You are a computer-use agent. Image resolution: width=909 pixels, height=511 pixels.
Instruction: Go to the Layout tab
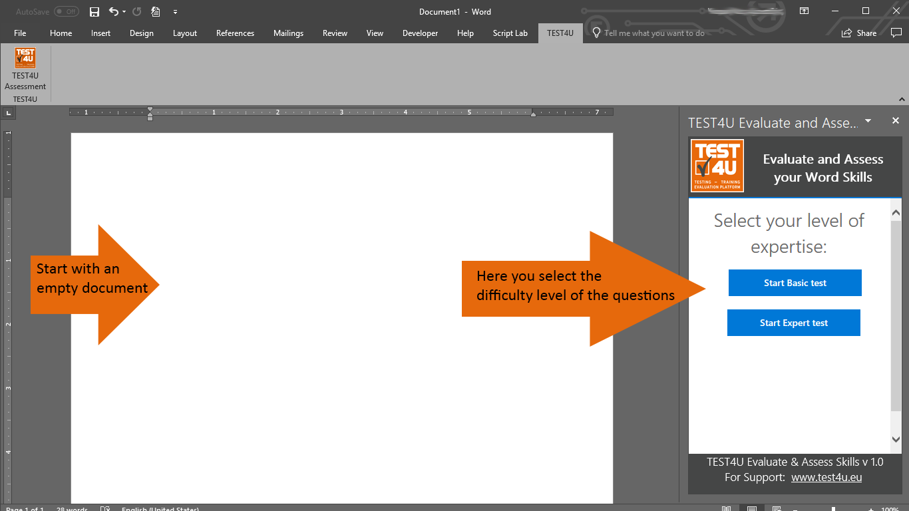click(185, 33)
